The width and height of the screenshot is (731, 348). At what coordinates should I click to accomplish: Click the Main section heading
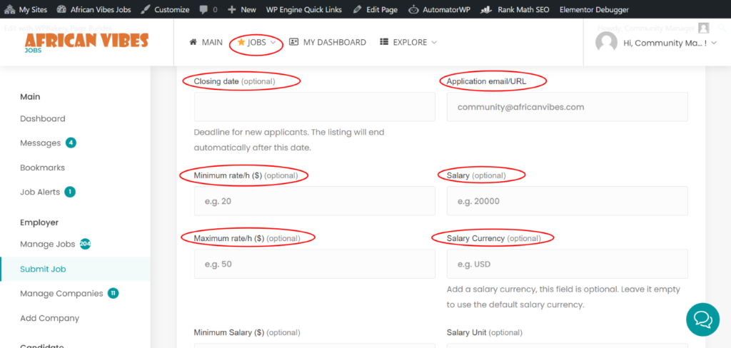tap(30, 97)
